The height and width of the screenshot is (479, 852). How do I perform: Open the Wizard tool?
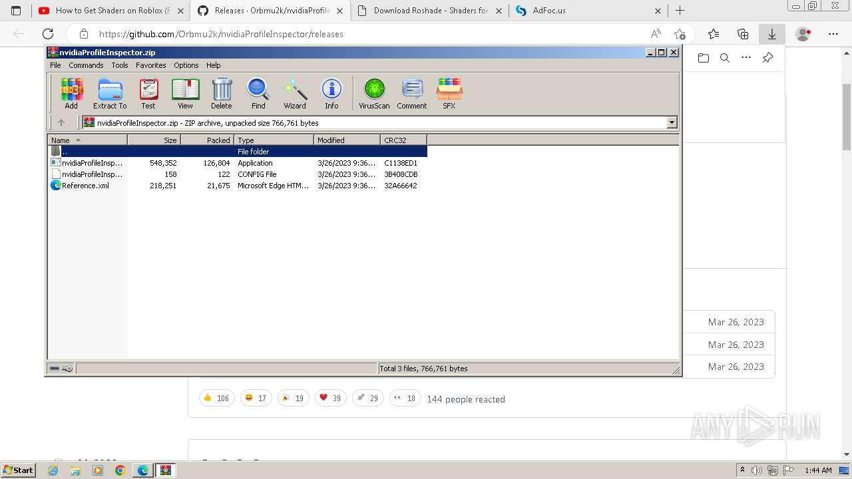point(295,94)
